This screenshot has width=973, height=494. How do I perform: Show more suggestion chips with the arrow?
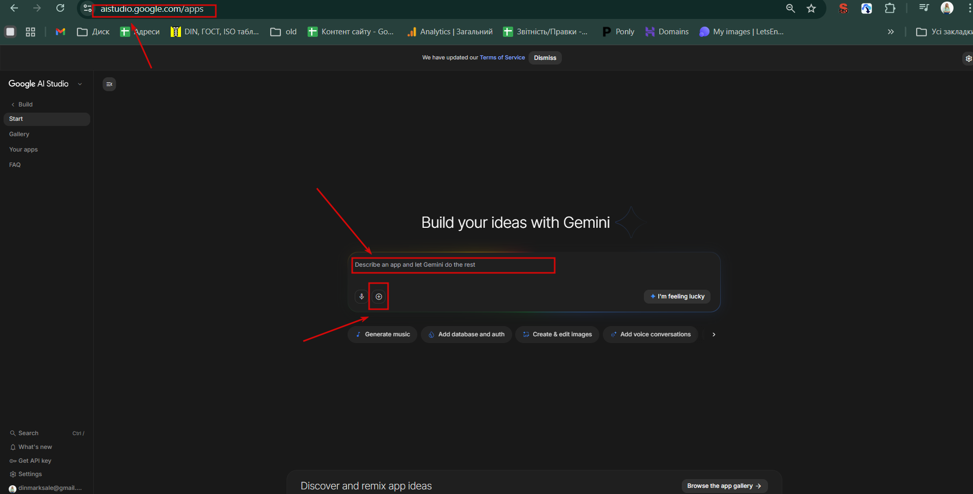tap(714, 334)
